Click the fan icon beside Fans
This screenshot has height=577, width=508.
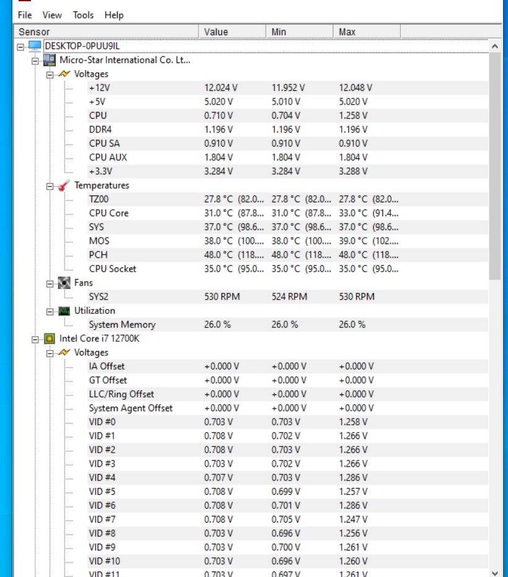tap(64, 282)
